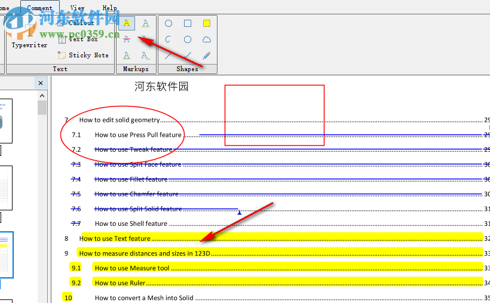
Task: Select the Underline markup tool
Action: (x=127, y=56)
